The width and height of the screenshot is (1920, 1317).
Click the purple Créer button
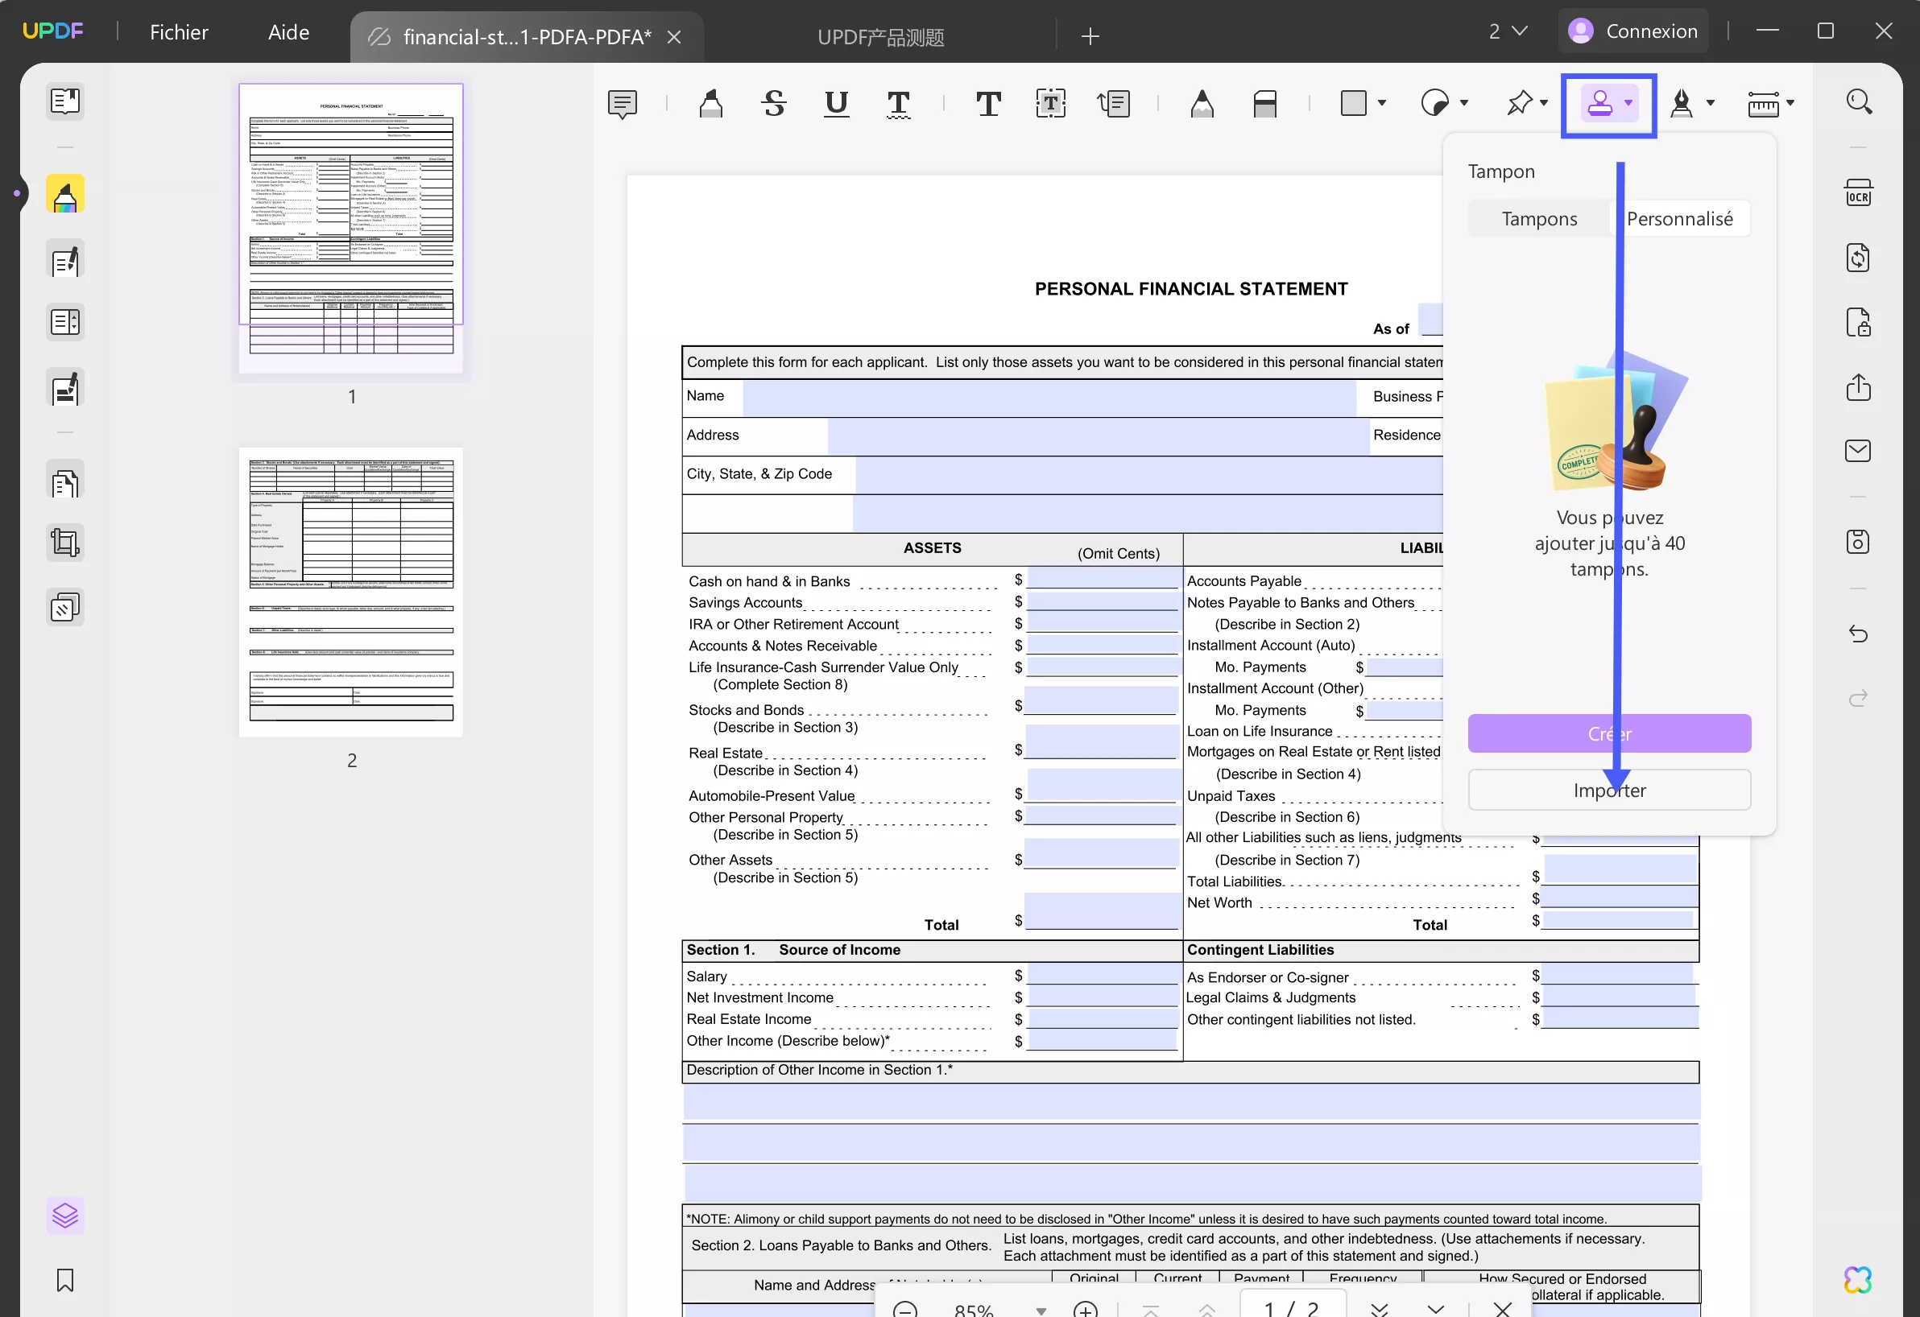point(1608,733)
